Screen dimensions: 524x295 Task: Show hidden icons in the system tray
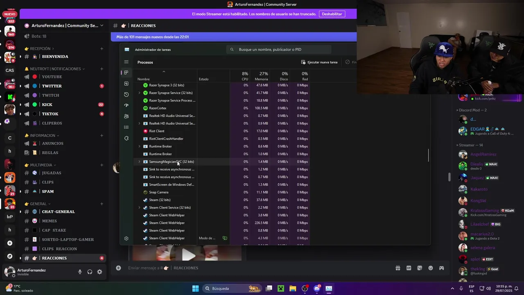452,288
